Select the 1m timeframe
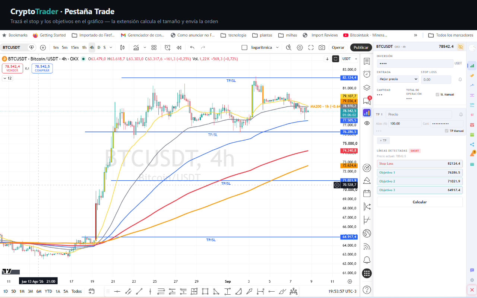This screenshot has width=477, height=298. click(x=56, y=47)
